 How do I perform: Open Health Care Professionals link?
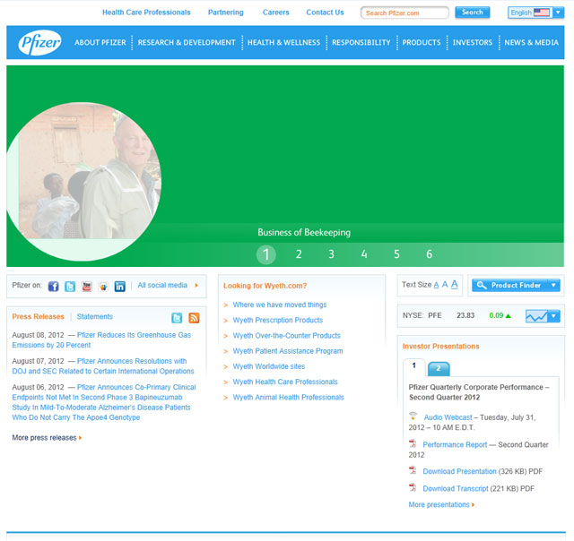point(146,13)
